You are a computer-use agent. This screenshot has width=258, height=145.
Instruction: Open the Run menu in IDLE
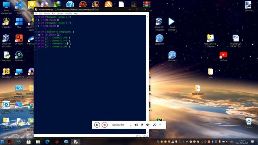click(x=53, y=13)
